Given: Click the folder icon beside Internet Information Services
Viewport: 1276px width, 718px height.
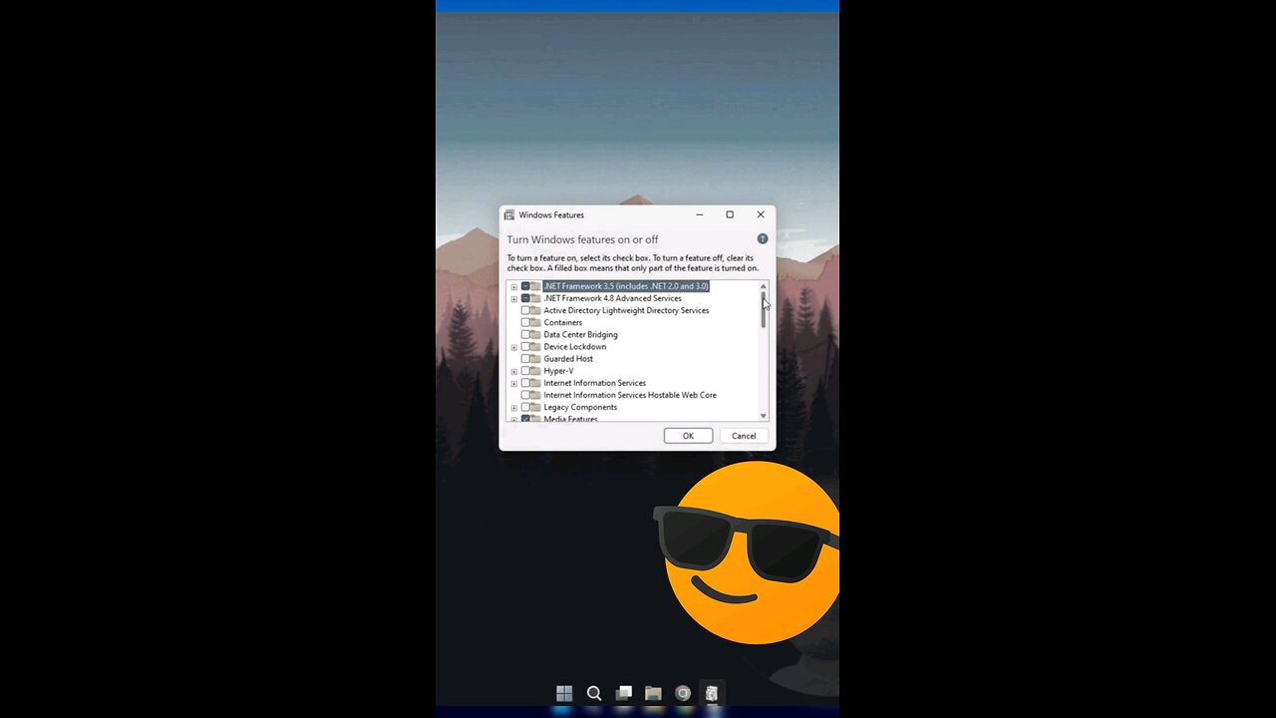Looking at the screenshot, I should pos(536,383).
